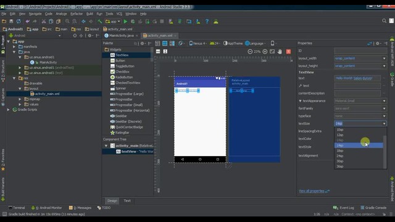Viewport: 395px width, 222px height.
Task: Click the Cut scissors toolbar icon
Action: click(44, 22)
